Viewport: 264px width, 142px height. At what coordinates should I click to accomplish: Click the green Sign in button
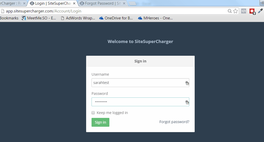[x=100, y=122]
